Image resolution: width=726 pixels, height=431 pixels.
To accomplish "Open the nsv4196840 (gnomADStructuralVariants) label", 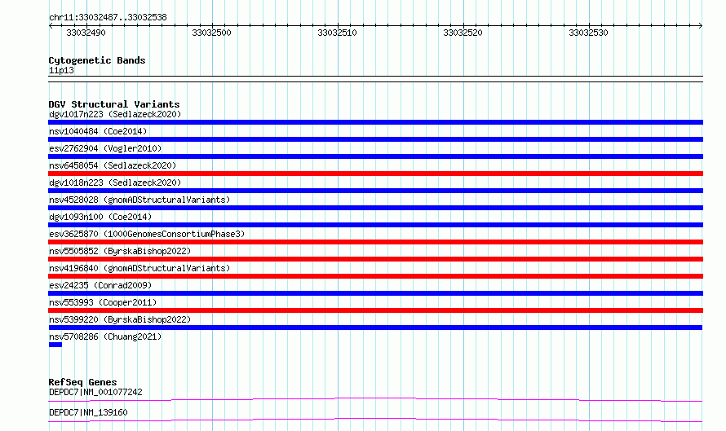I will point(139,268).
